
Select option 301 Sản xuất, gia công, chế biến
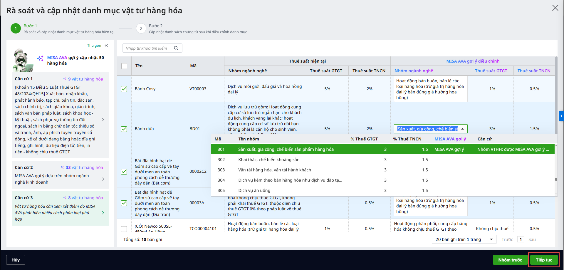tap(383, 149)
